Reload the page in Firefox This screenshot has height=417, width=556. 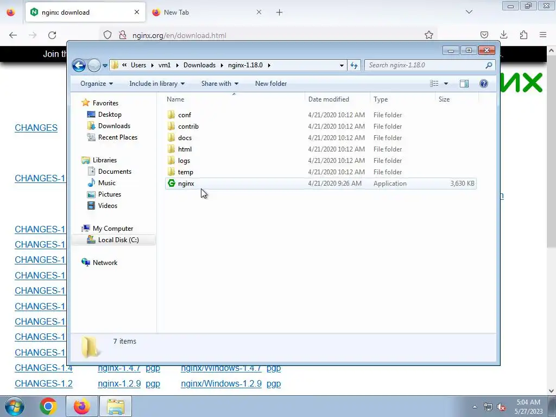pos(52,35)
